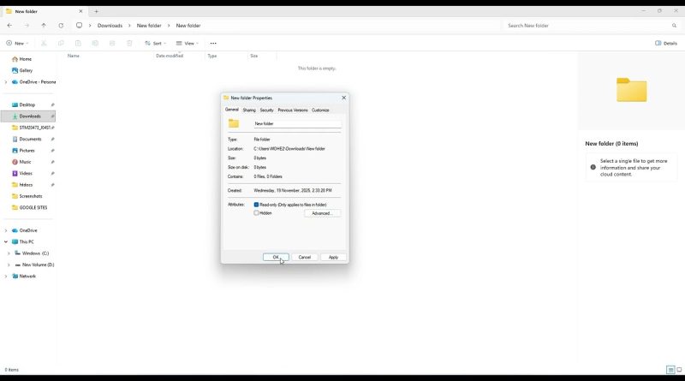Toggle the Details pane button
Viewport: 685px width, 381px height.
(666, 43)
